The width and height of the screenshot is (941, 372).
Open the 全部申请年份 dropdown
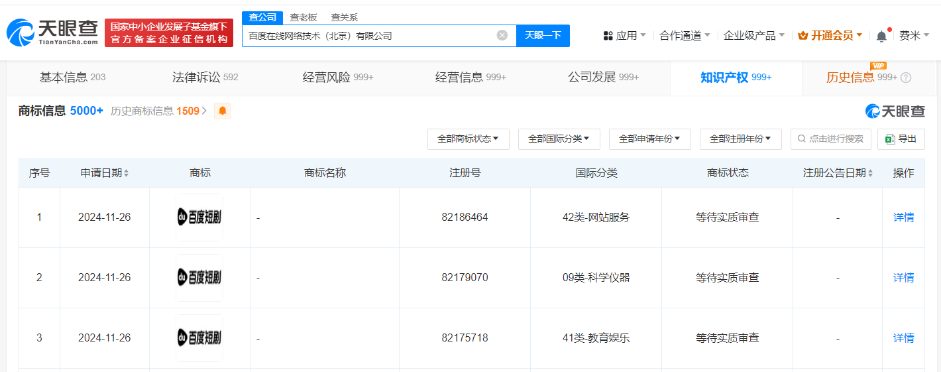click(x=649, y=139)
